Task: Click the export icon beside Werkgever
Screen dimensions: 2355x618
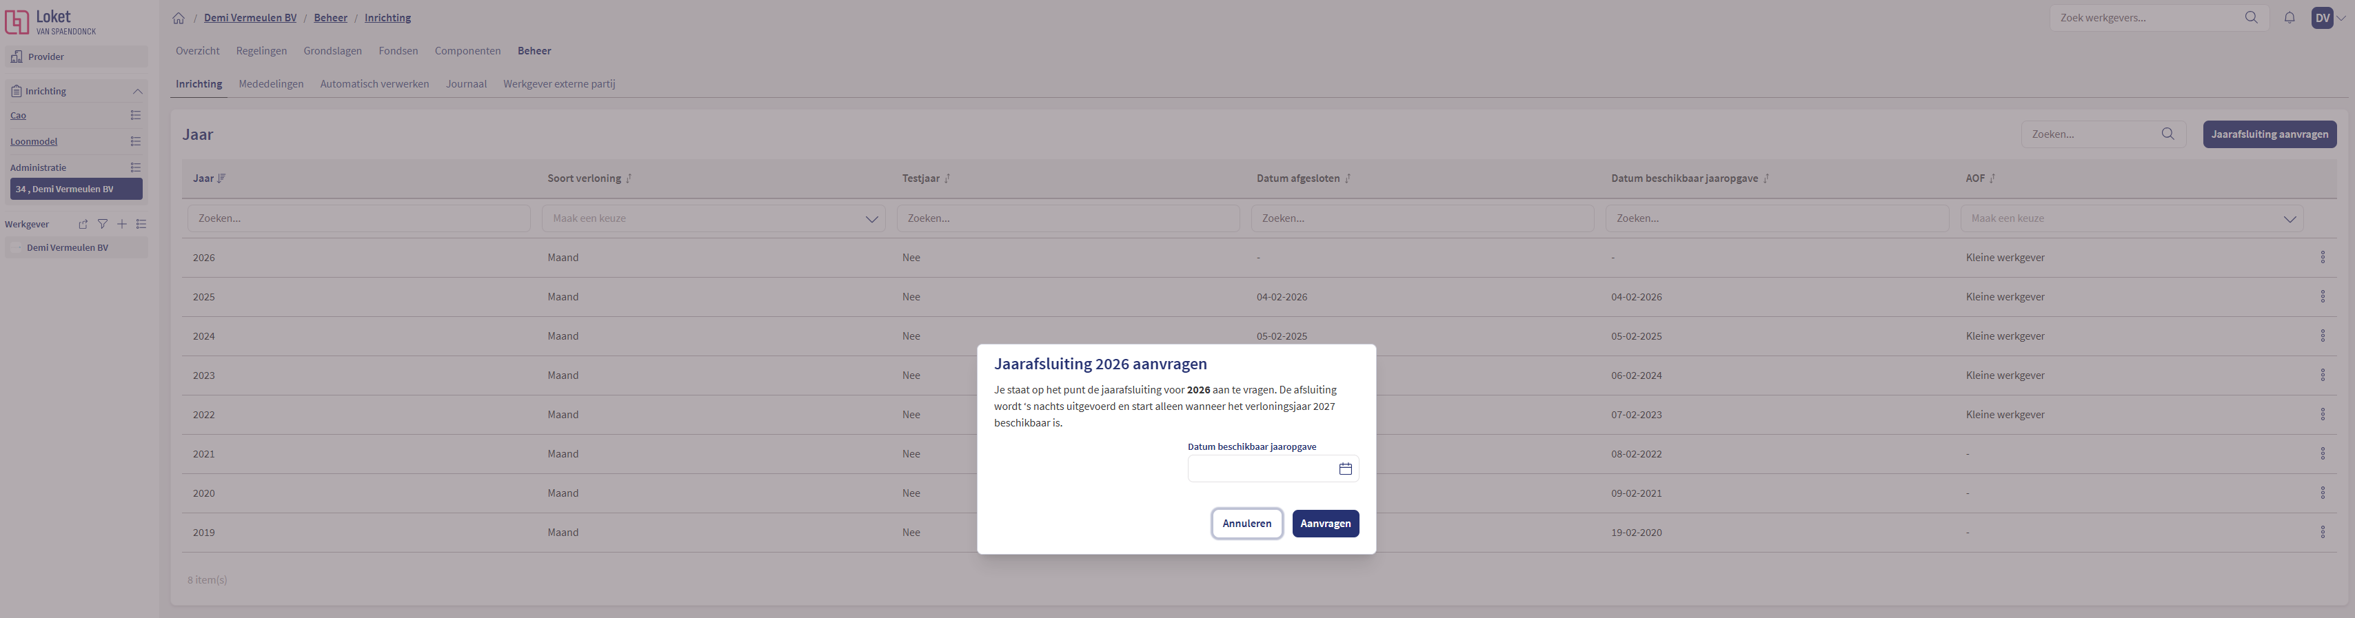Action: pyautogui.click(x=83, y=224)
